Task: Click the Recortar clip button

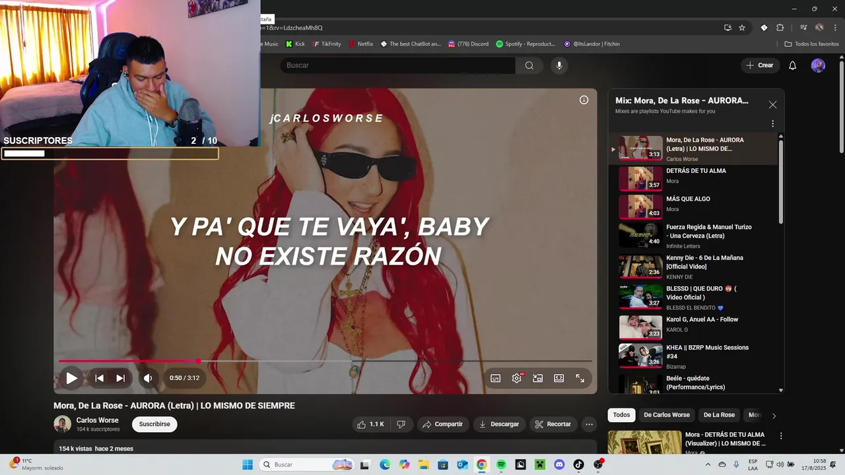Action: pos(553,424)
